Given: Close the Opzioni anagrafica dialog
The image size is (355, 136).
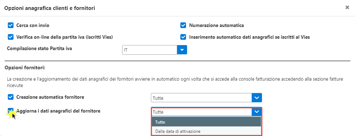Looking at the screenshot, I should tap(347, 7).
